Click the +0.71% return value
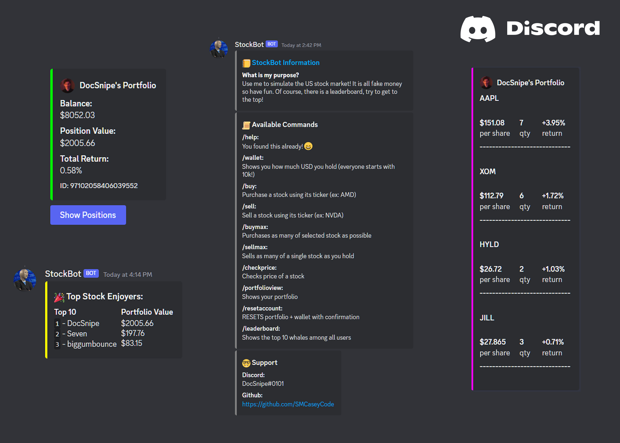This screenshot has width=620, height=443. 553,342
